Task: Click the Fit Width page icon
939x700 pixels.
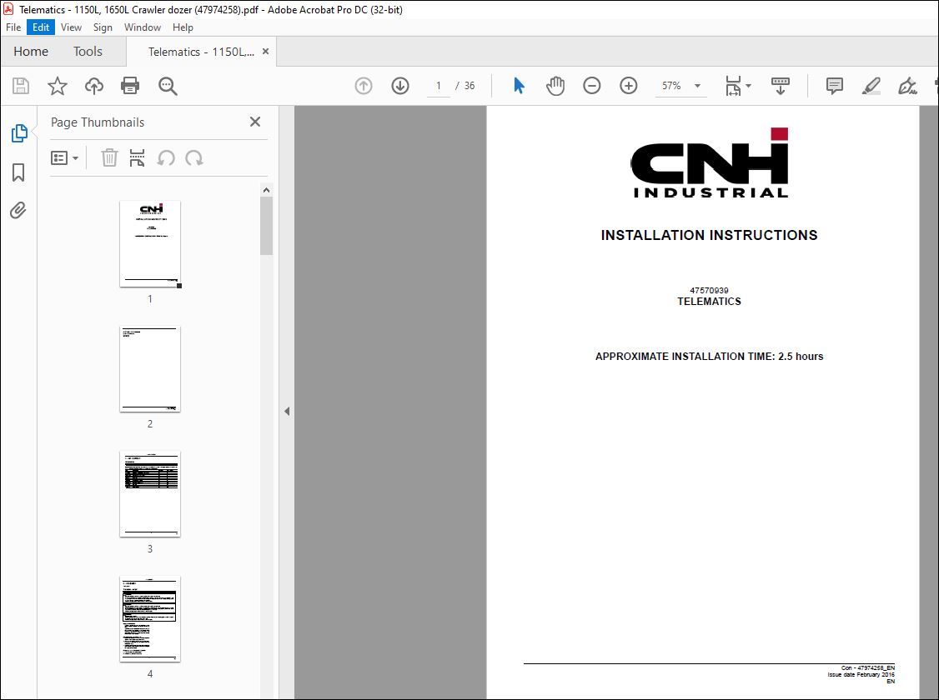Action: point(733,86)
